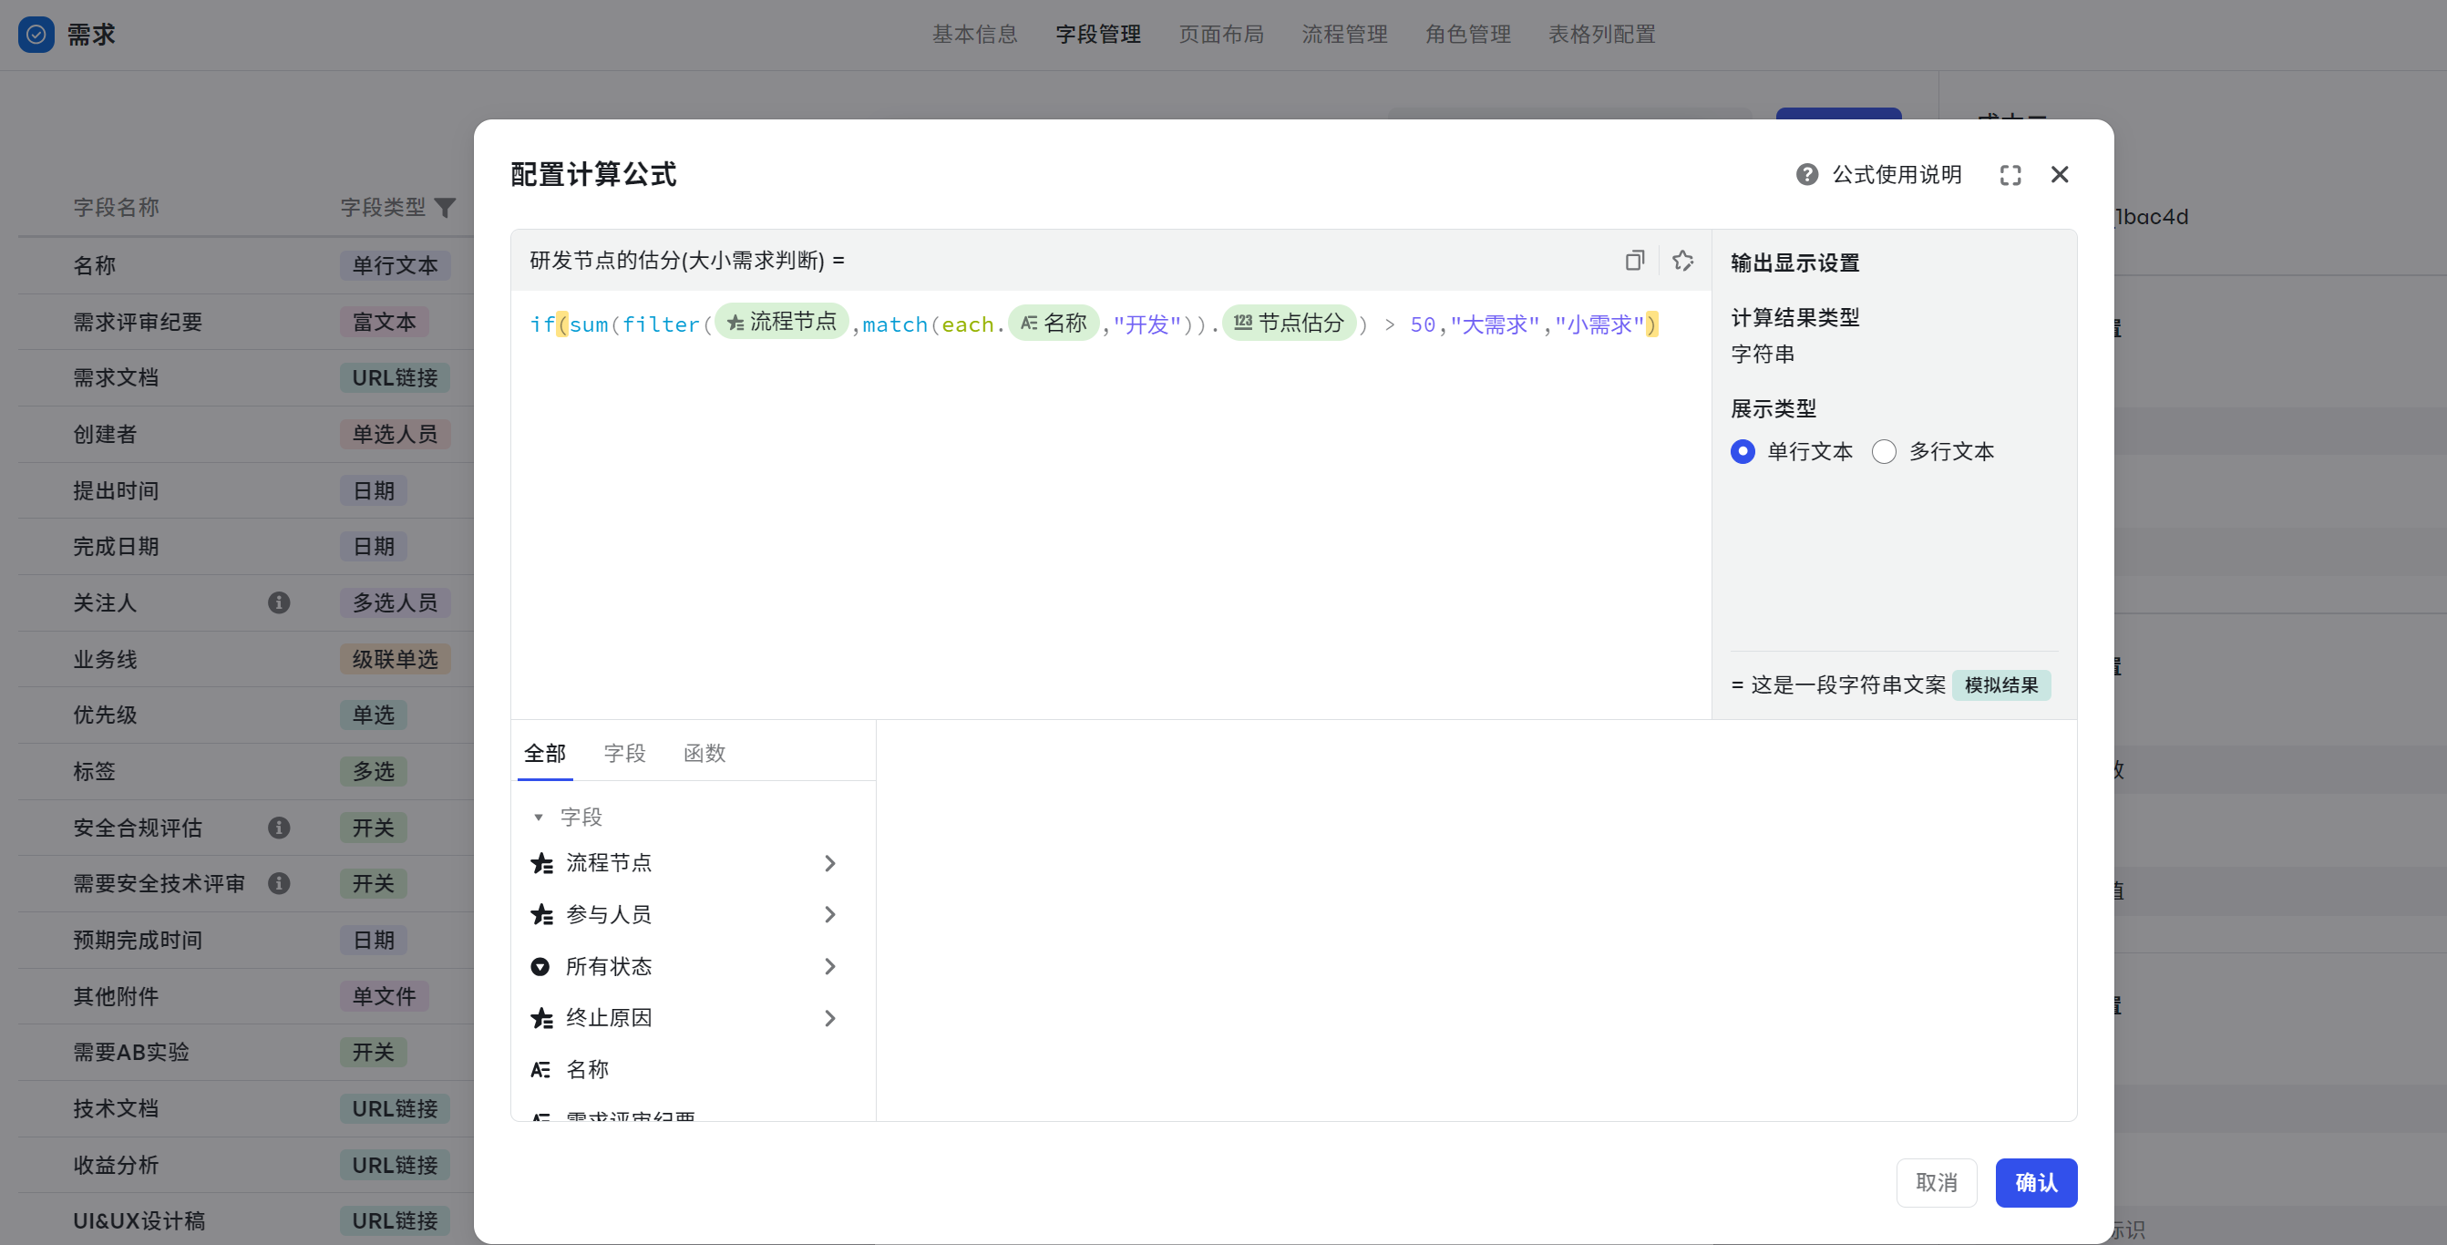The image size is (2447, 1245).
Task: Open the 角色管理 top tab
Action: coord(1468,35)
